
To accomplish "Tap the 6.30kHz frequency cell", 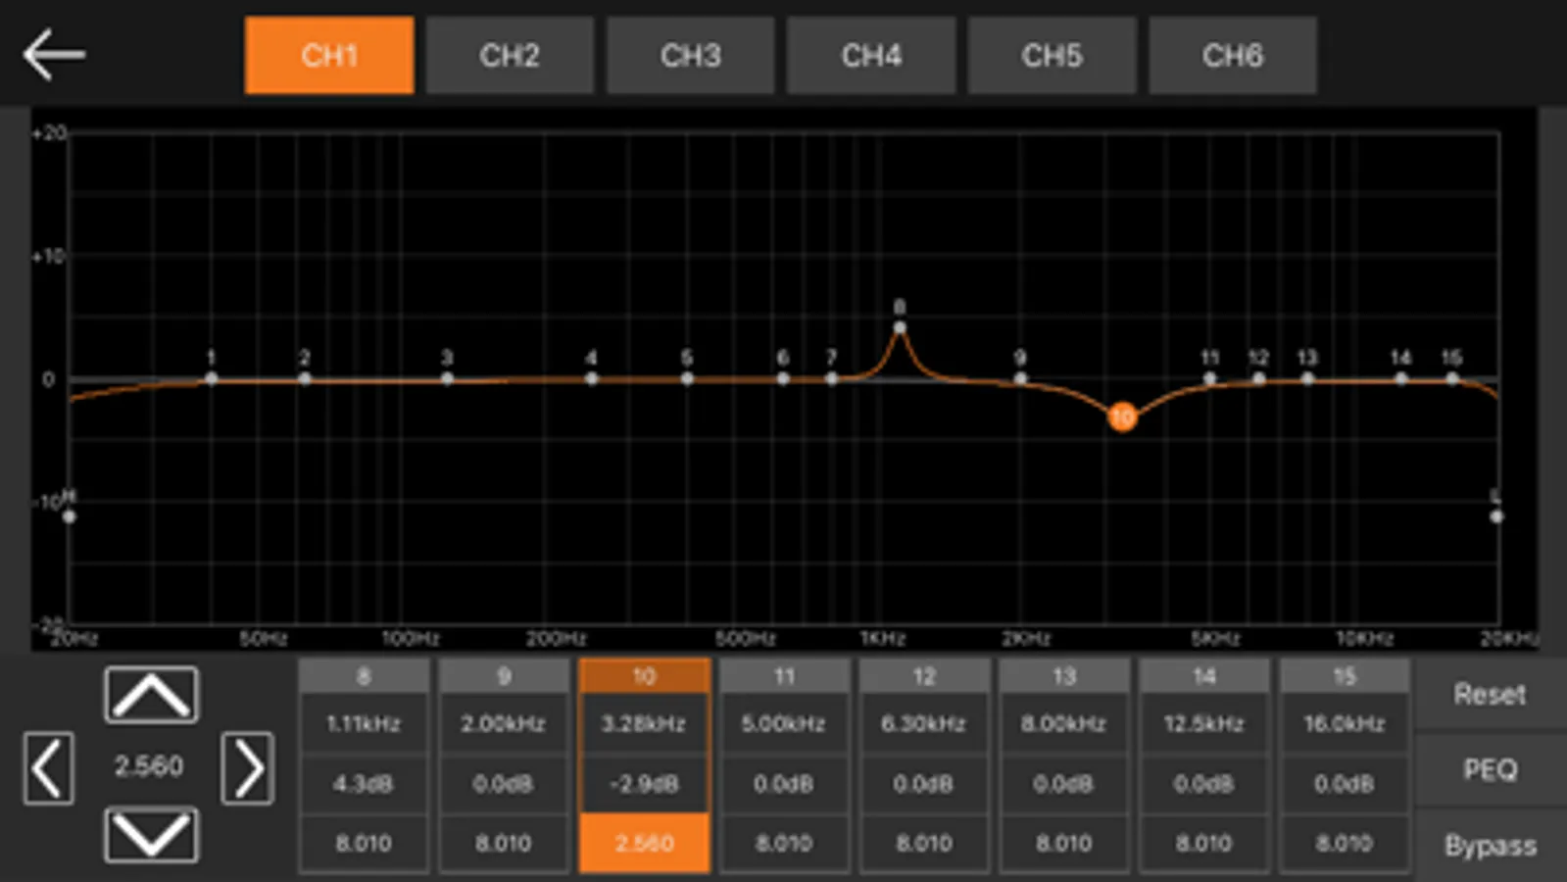I will 924,724.
